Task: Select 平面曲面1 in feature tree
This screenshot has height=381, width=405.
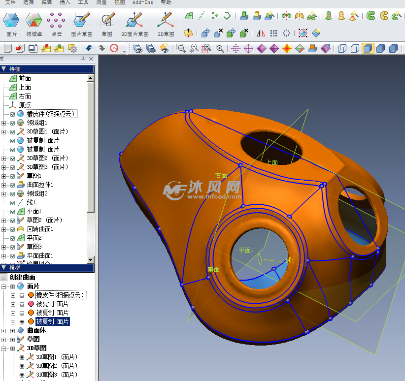Action: click(39, 255)
